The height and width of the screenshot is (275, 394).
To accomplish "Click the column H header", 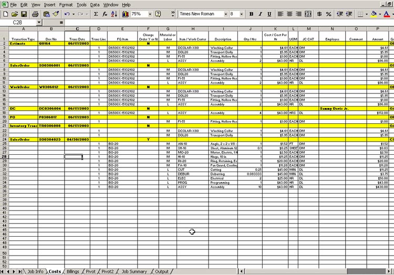I will 193,28.
